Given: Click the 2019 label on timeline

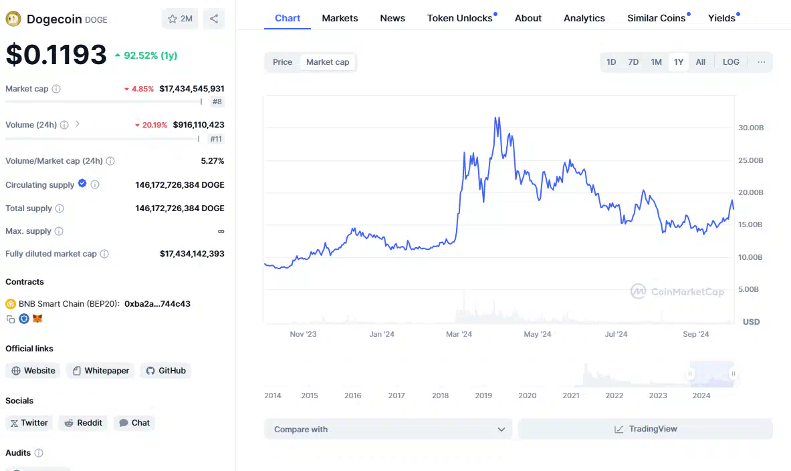Looking at the screenshot, I should (x=483, y=396).
